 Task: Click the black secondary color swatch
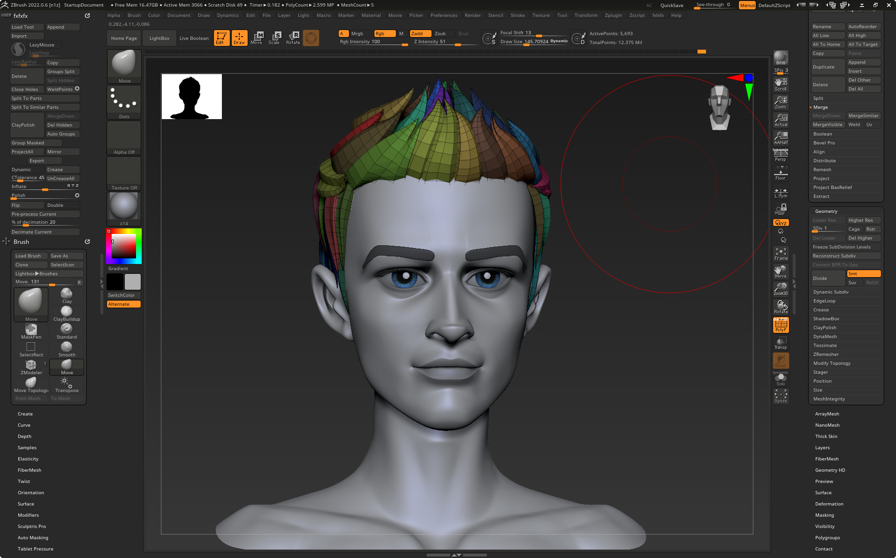[115, 282]
